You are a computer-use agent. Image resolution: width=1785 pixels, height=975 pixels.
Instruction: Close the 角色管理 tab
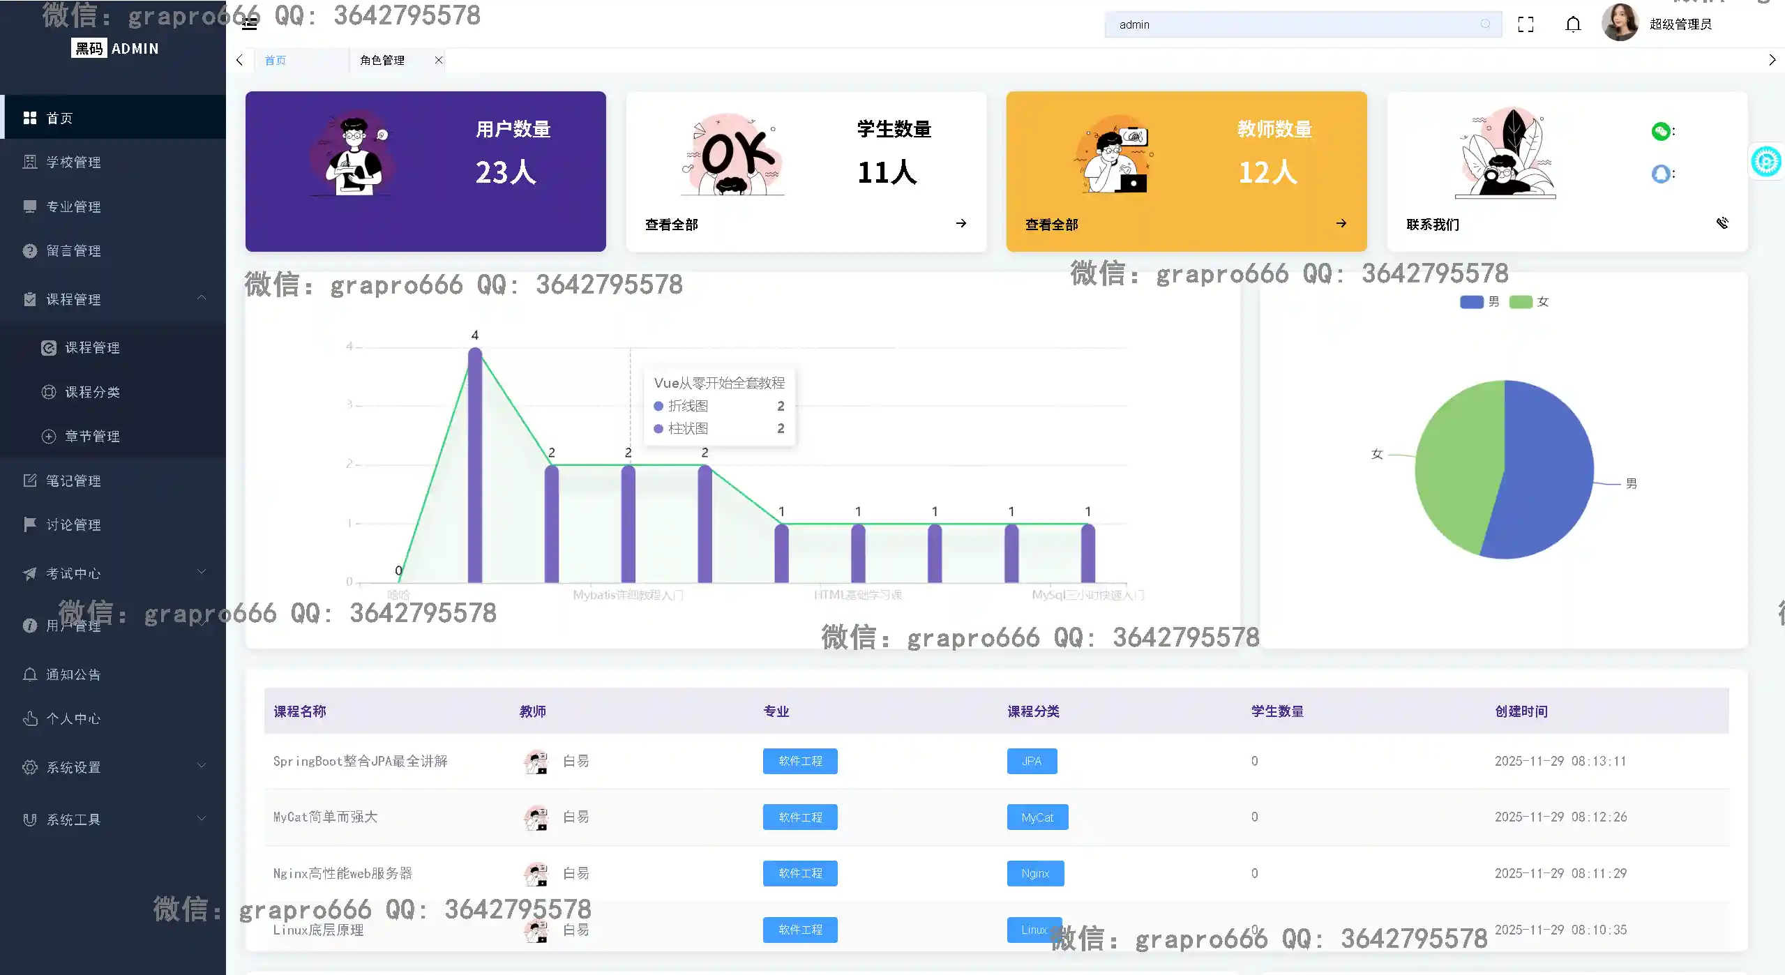[439, 60]
